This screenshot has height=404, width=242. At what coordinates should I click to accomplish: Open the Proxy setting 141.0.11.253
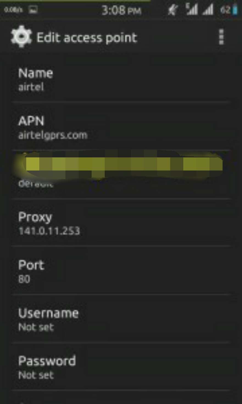pyautogui.click(x=121, y=223)
